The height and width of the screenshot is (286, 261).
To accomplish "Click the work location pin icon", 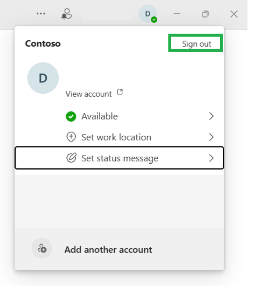I will point(71,137).
